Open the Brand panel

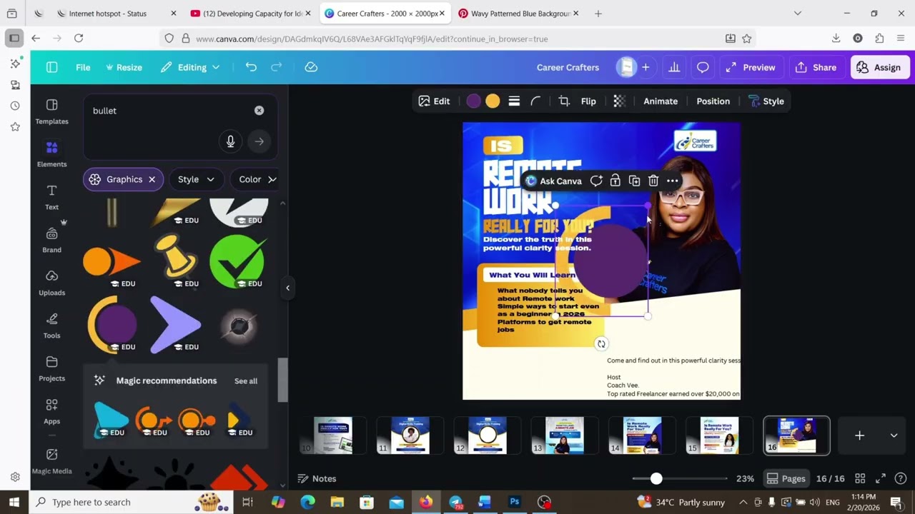click(x=51, y=240)
